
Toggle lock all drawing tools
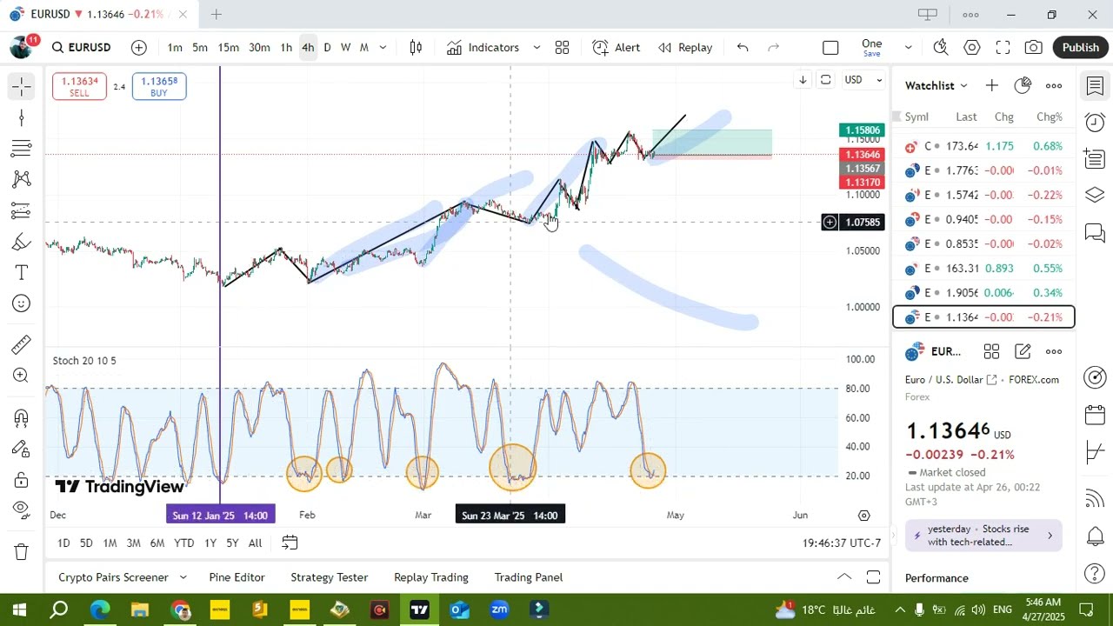(22, 480)
